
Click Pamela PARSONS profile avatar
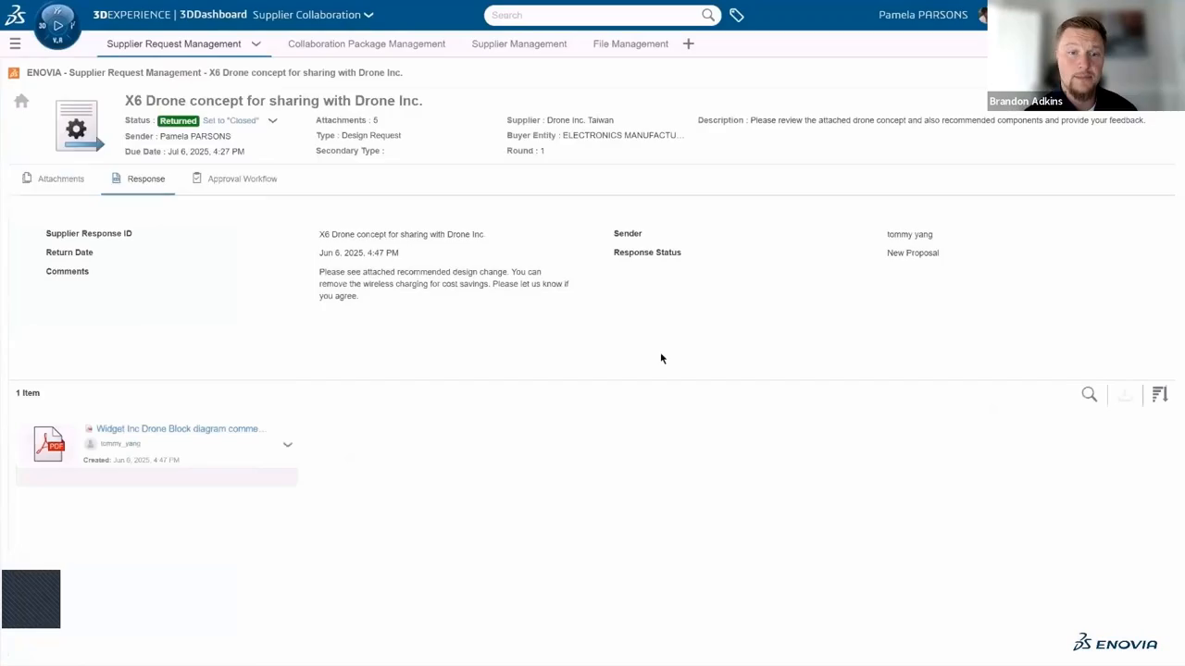(981, 15)
